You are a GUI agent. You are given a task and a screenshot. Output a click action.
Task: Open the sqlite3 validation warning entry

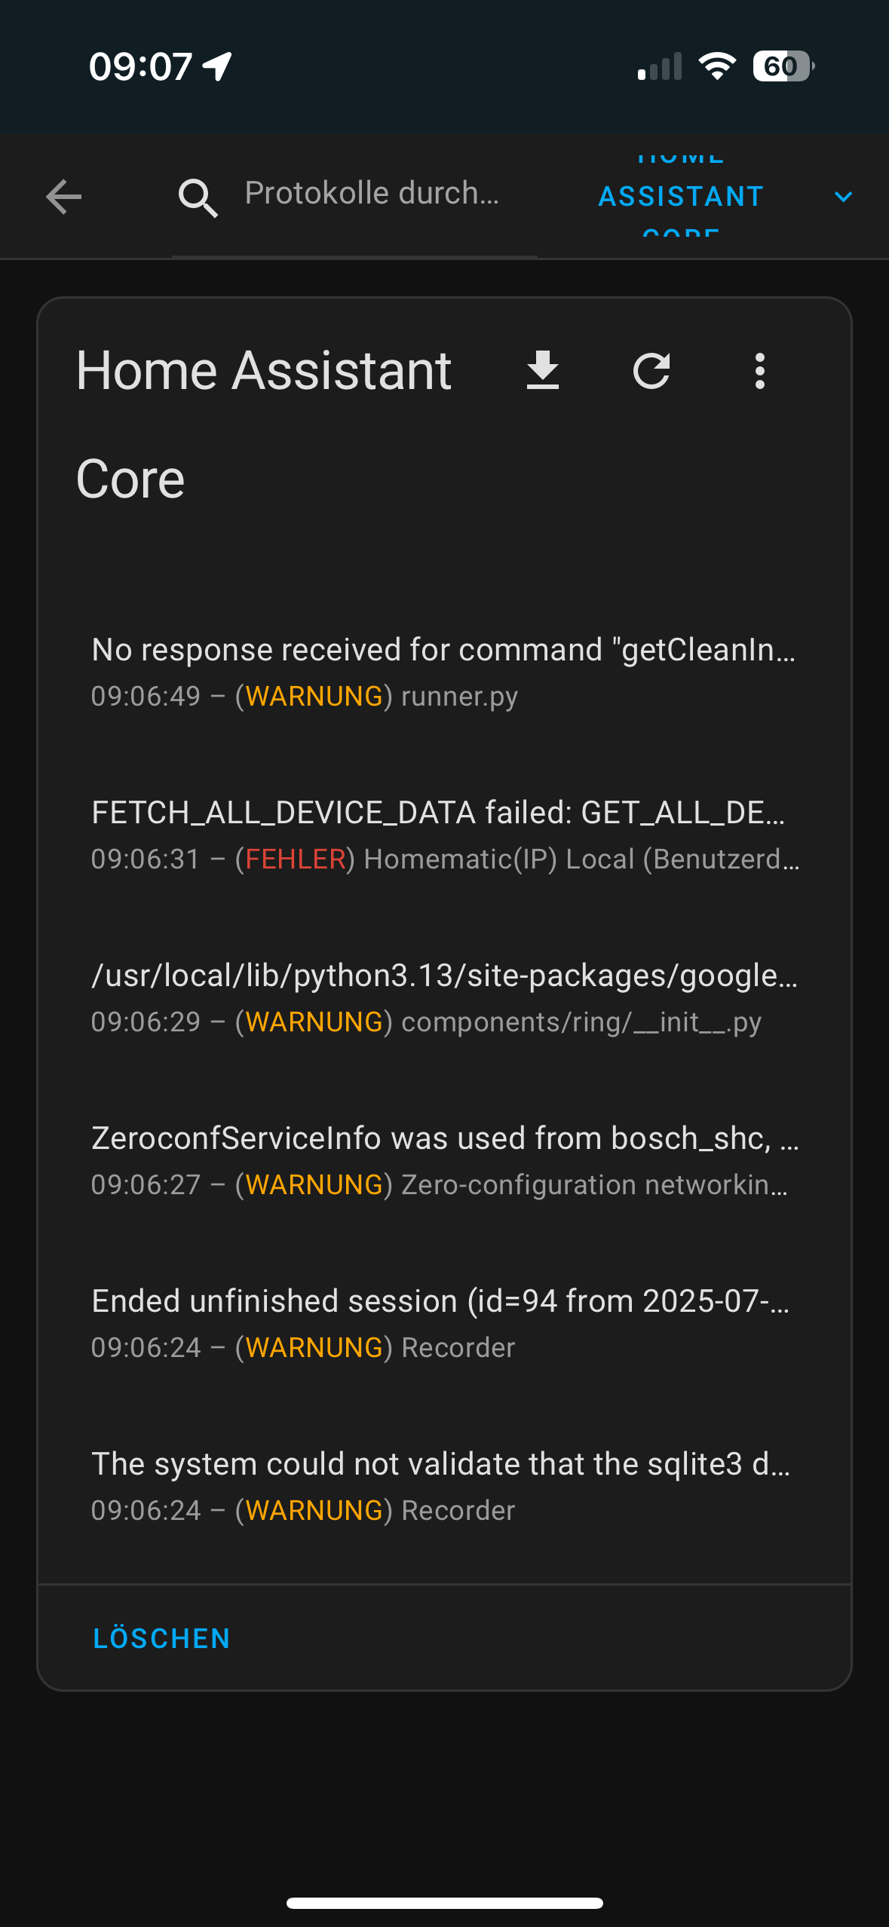[444, 1486]
